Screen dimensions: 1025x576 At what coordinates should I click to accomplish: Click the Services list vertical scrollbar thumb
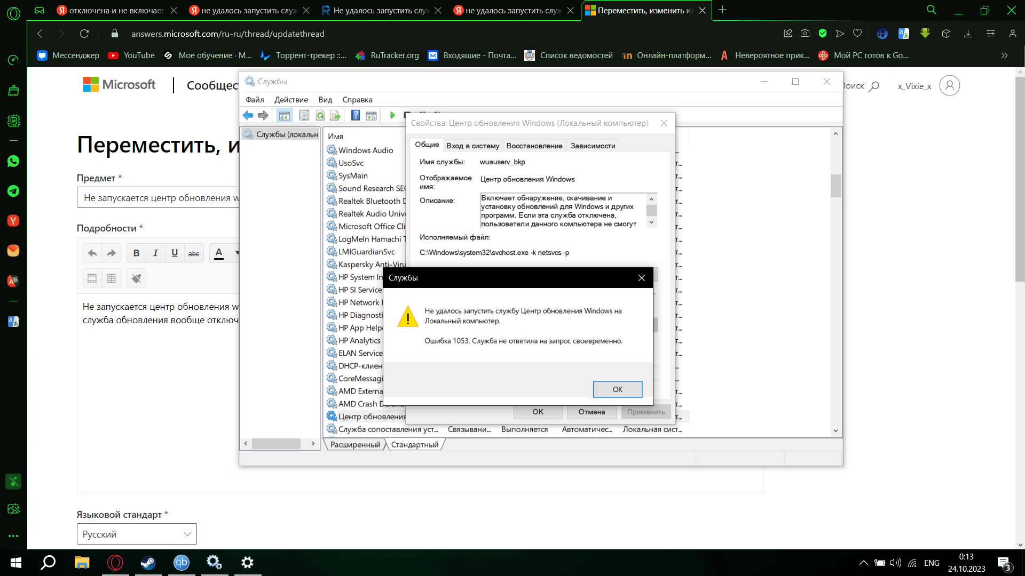click(x=835, y=186)
